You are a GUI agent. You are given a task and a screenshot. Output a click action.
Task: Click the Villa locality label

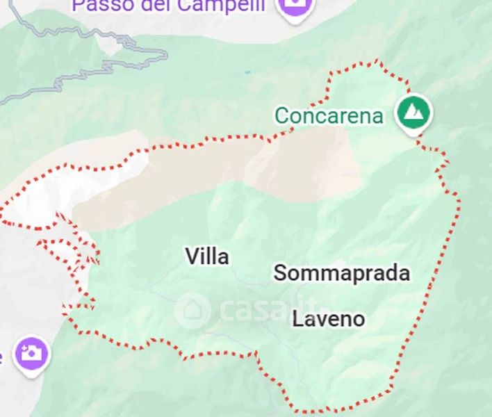tap(207, 256)
